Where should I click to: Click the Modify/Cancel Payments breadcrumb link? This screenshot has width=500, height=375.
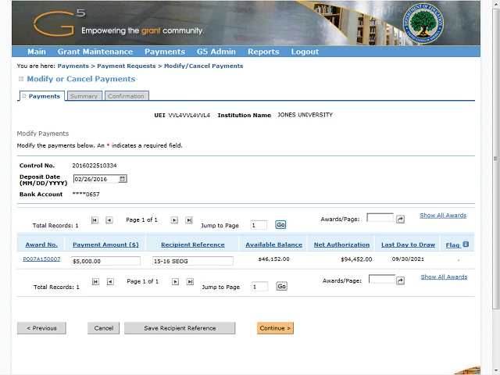[203, 66]
